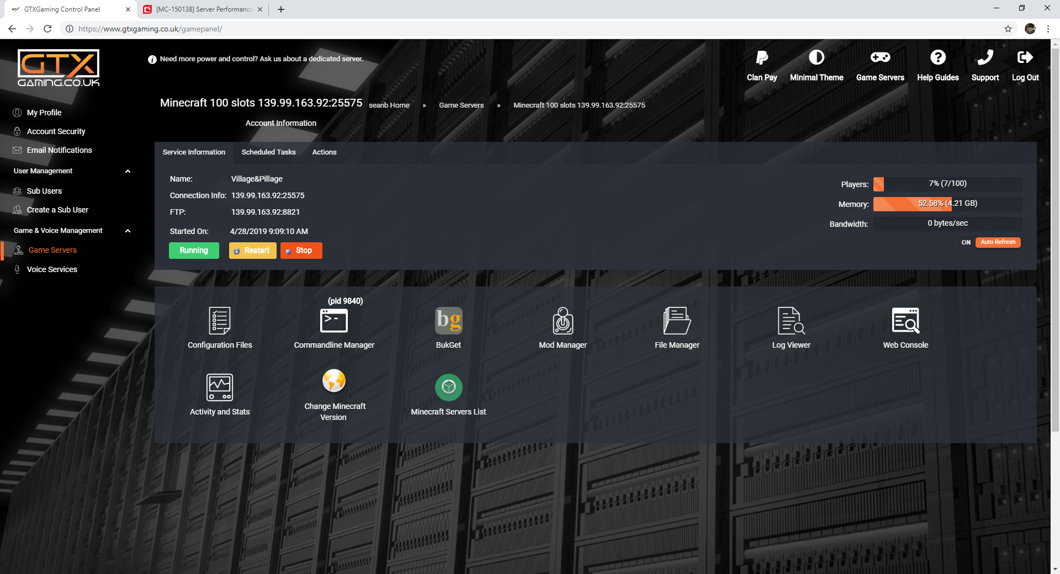
Task: Collapse the User Management section
Action: 128,171
